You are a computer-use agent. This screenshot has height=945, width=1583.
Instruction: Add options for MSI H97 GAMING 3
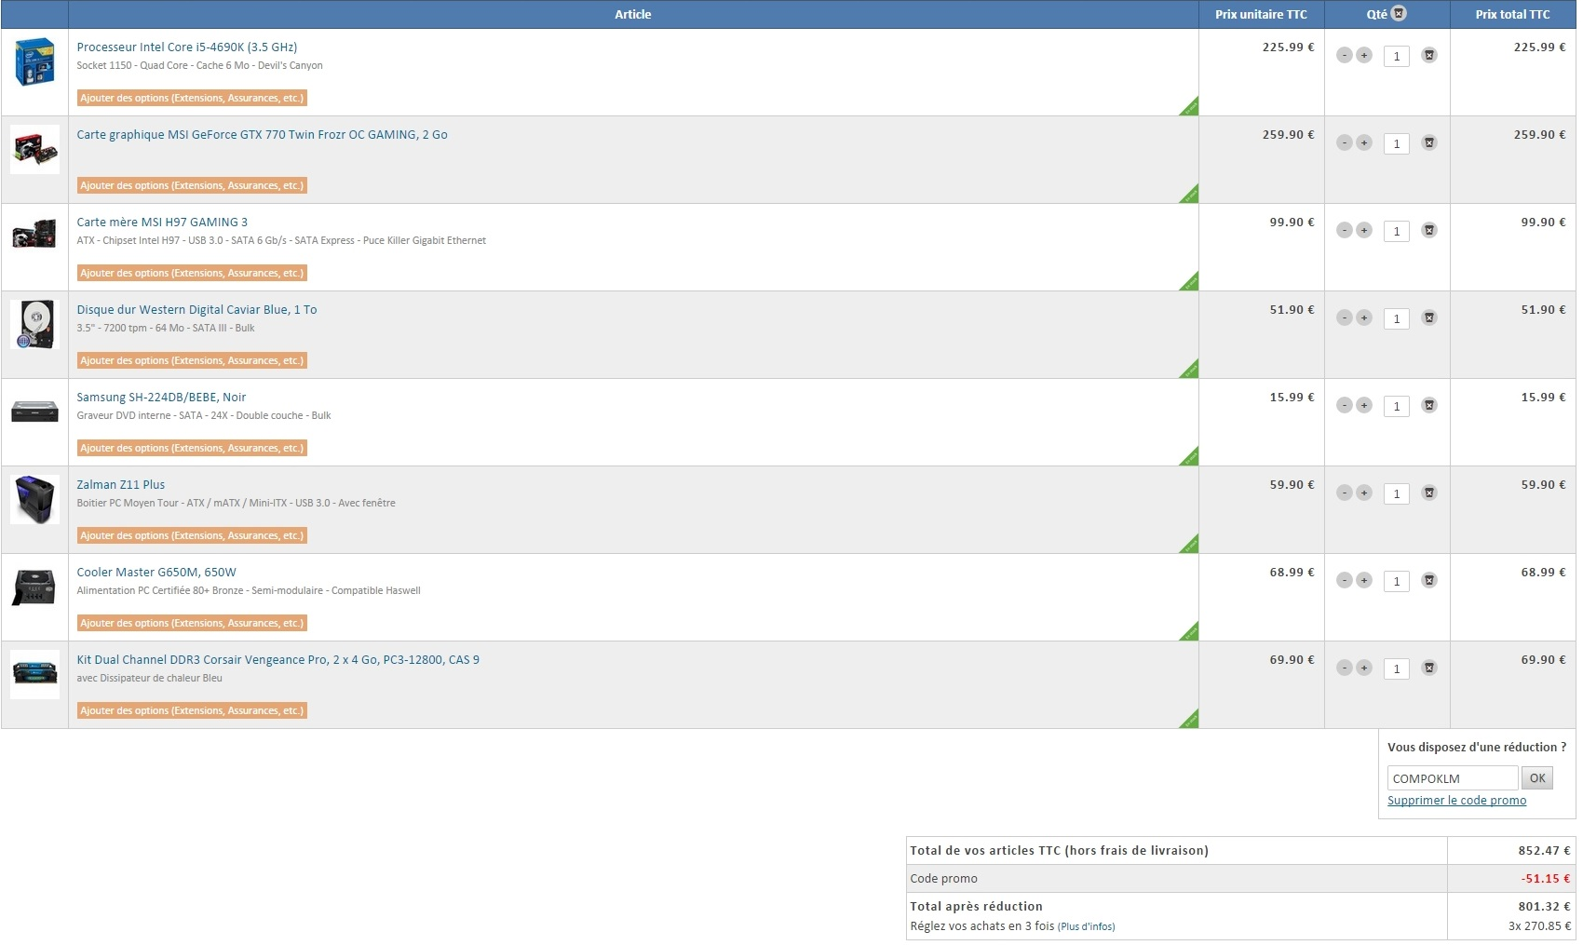click(x=192, y=273)
